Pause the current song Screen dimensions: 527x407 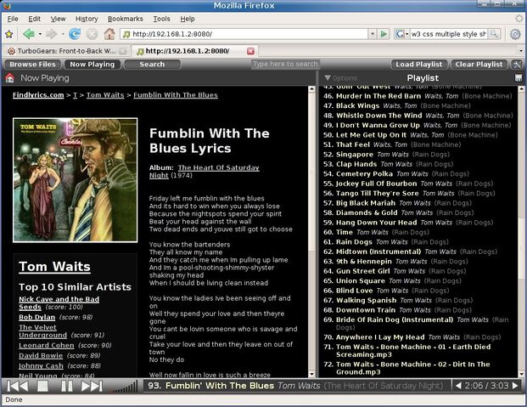click(66, 386)
